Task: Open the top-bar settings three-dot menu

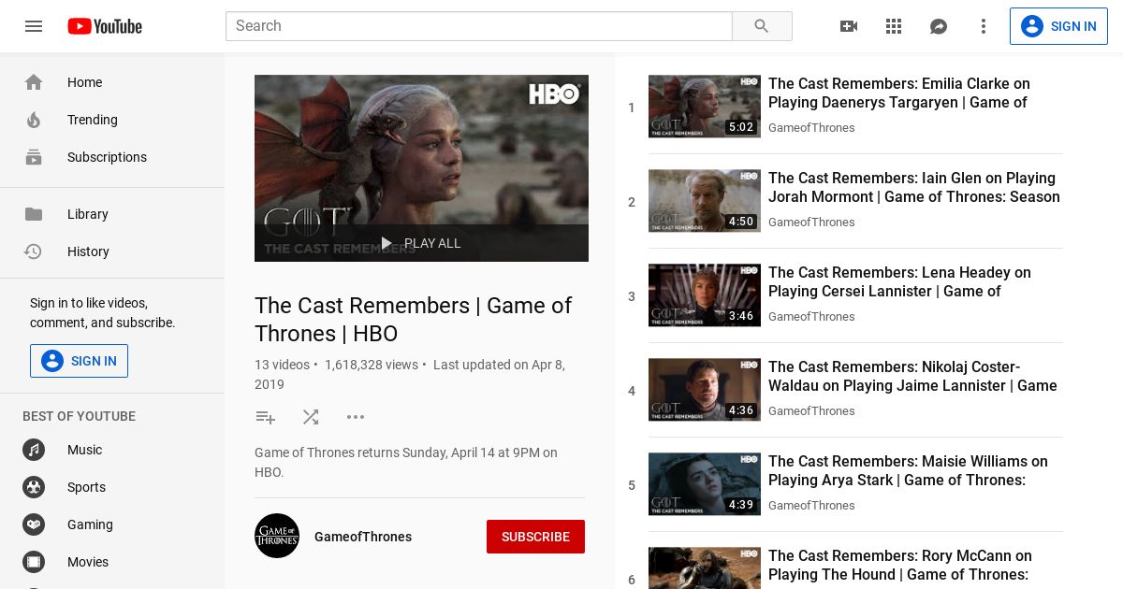Action: click(984, 26)
